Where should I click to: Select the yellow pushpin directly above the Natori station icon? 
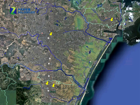tap(47, 83)
